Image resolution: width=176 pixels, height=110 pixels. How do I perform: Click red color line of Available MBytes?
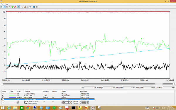13,94
